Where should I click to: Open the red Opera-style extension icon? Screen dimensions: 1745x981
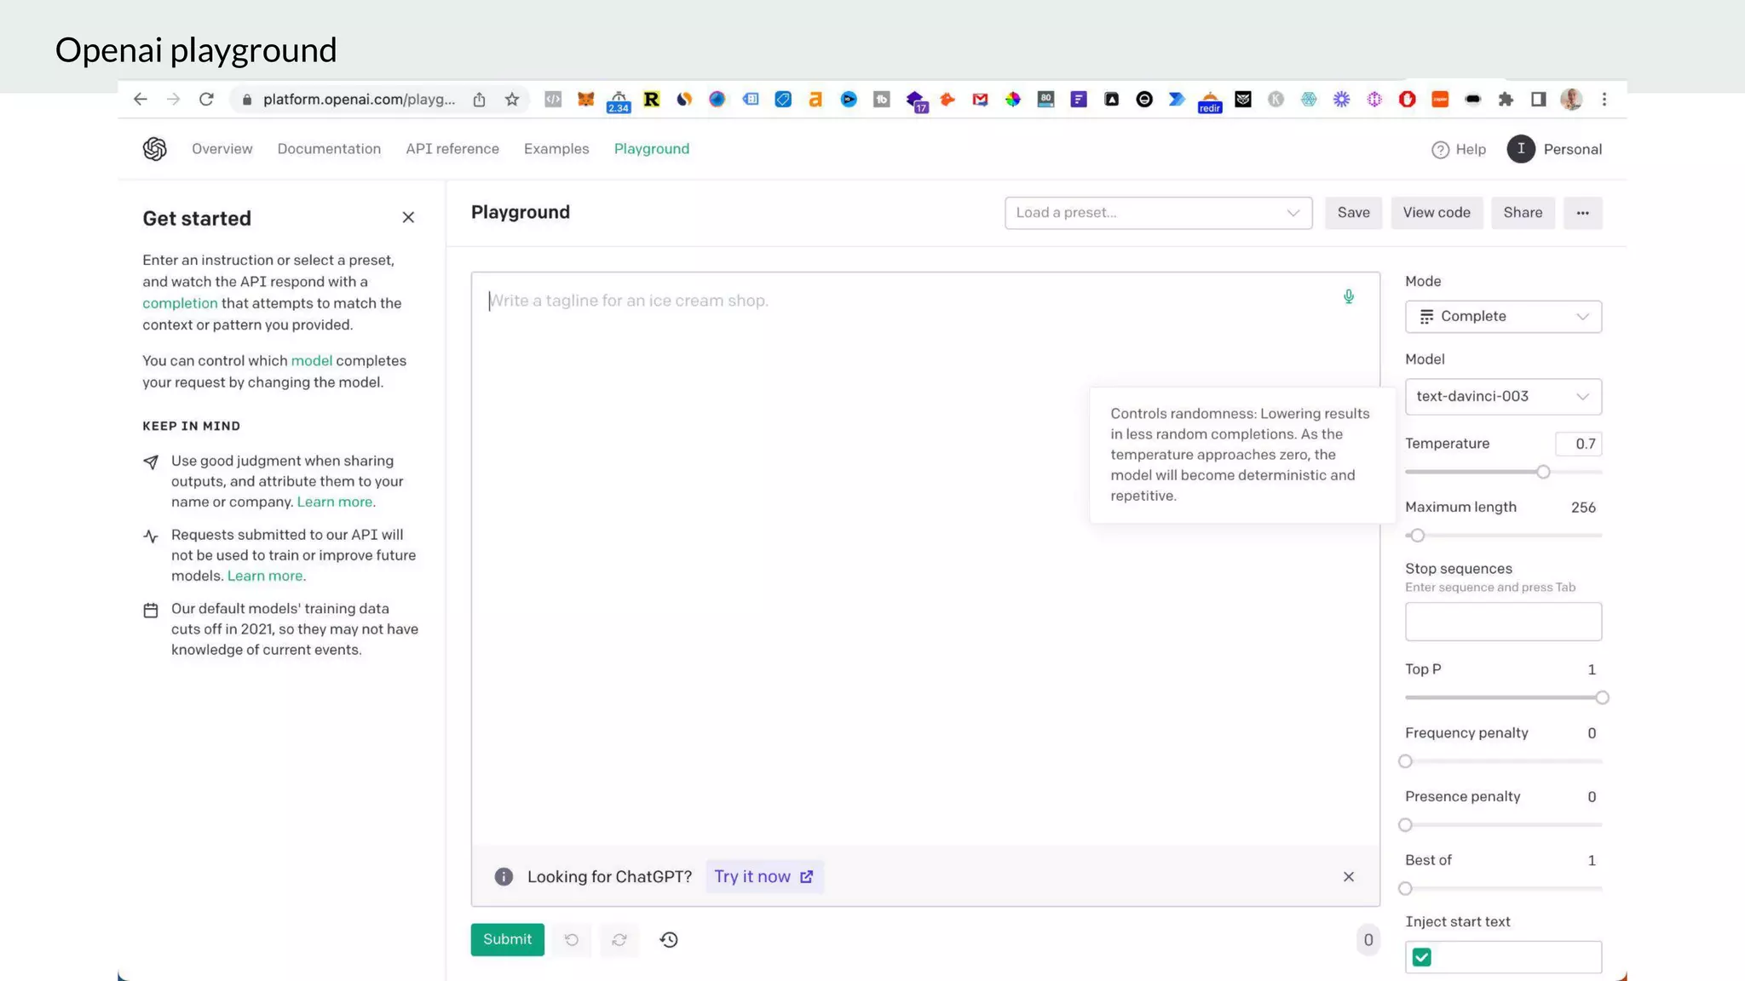(1407, 100)
